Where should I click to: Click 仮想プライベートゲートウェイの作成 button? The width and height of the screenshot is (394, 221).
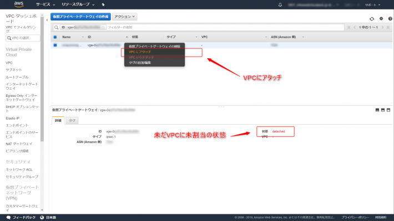point(80,17)
